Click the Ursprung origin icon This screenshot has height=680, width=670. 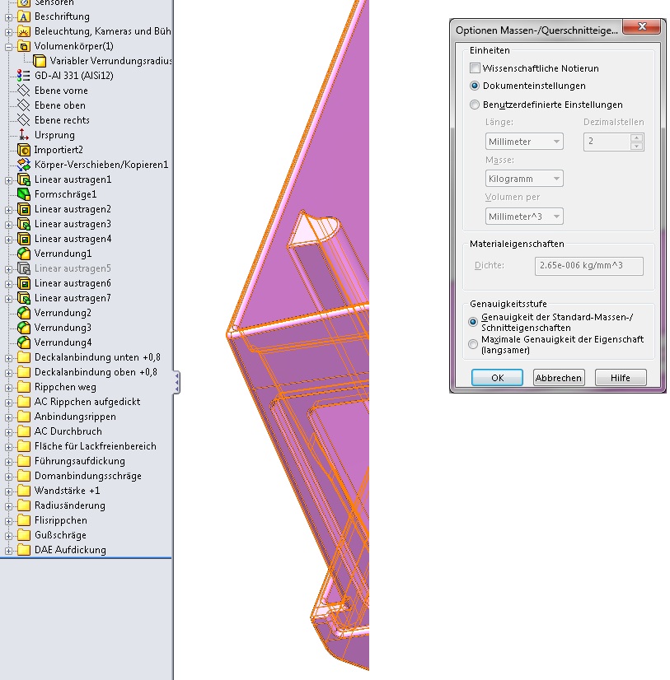point(24,135)
